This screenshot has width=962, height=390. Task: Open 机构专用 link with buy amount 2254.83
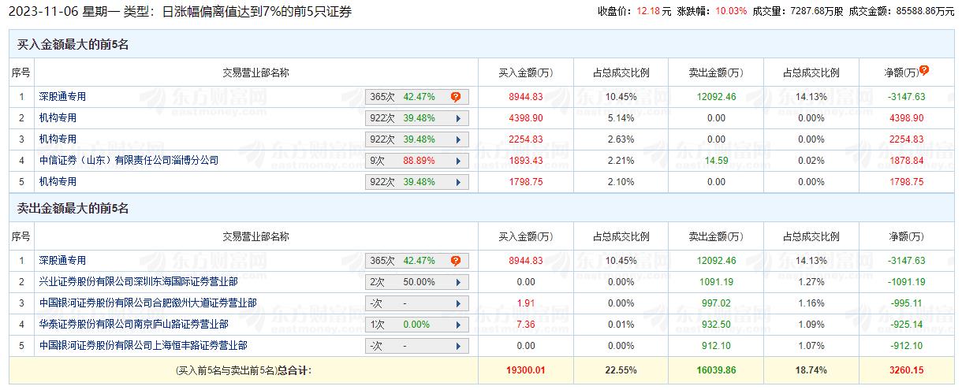58,139
